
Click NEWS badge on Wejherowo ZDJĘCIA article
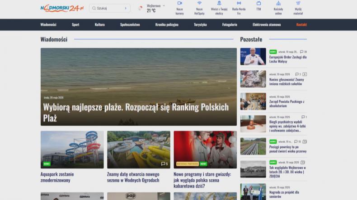pyautogui.click(x=273, y=162)
